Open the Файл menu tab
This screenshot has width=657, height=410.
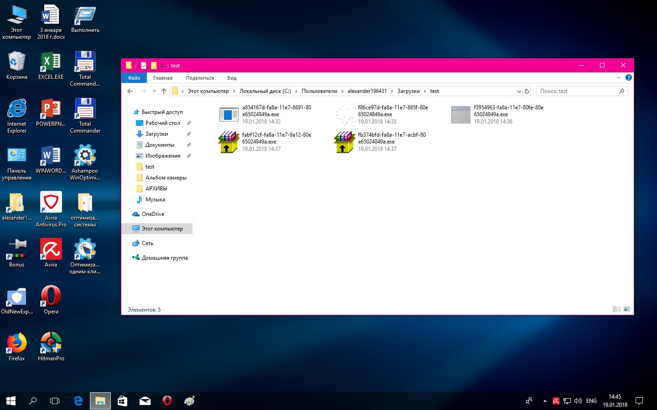(x=134, y=78)
